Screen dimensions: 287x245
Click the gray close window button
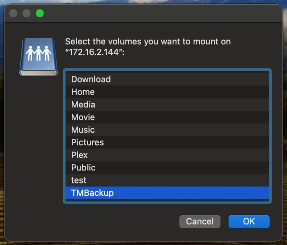(x=13, y=13)
